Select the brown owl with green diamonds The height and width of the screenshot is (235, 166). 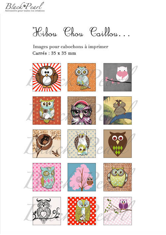[118, 144]
